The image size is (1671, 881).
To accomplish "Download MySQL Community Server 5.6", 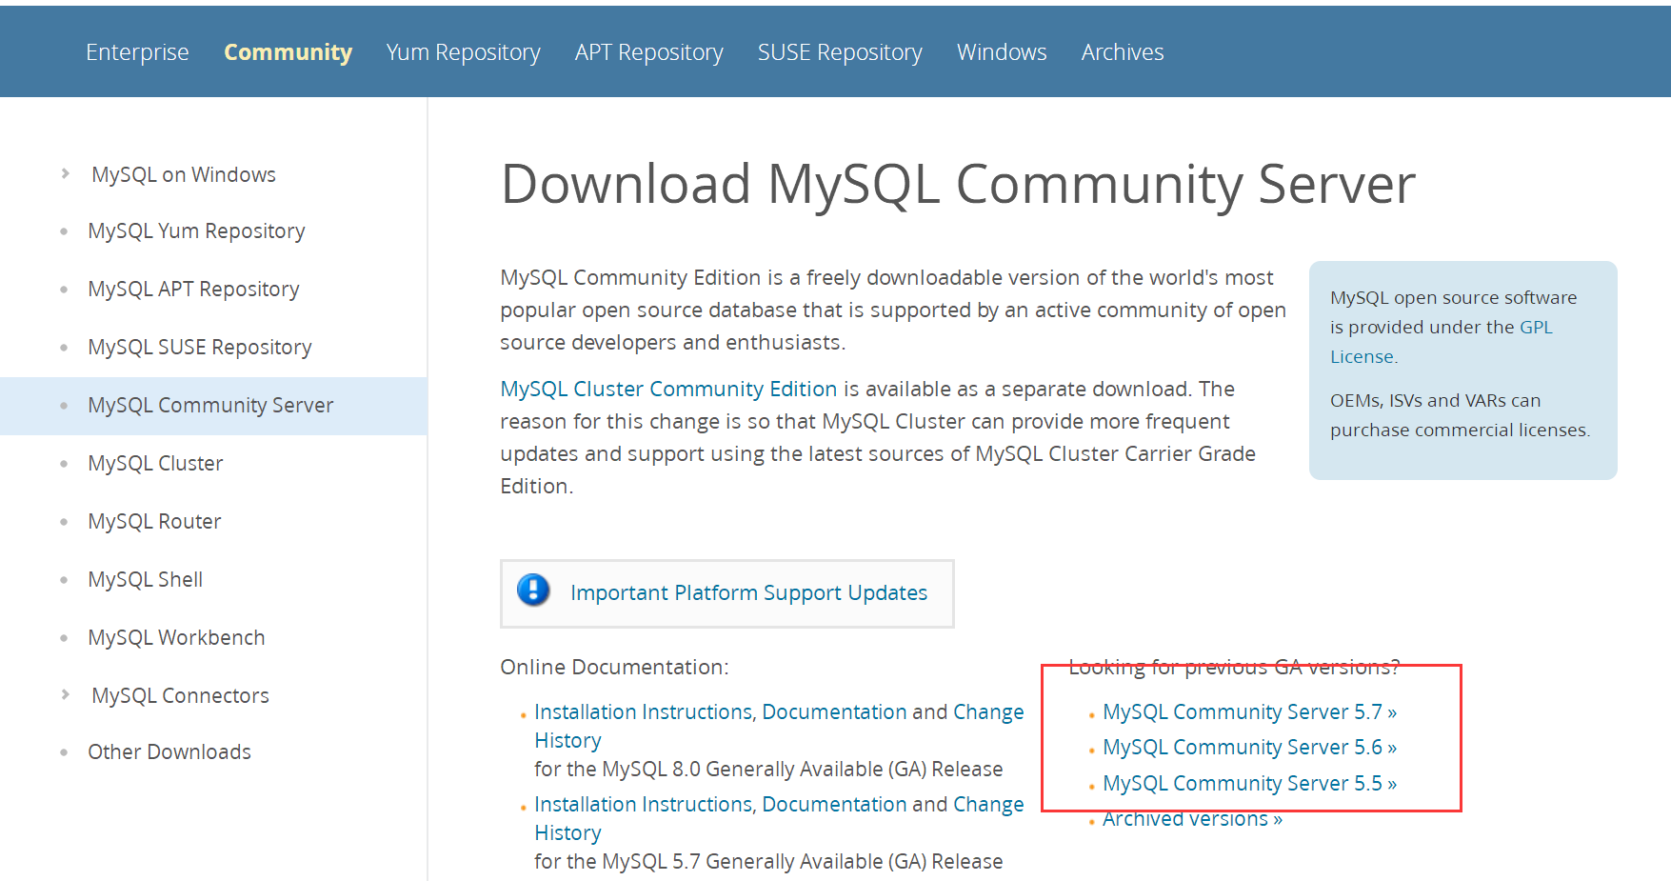I will (x=1249, y=748).
